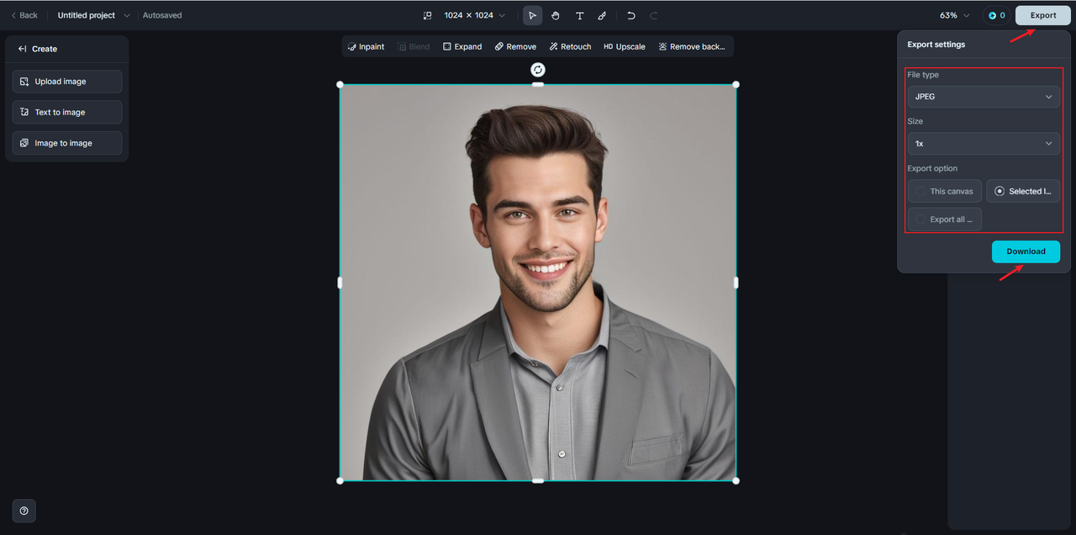The height and width of the screenshot is (535, 1076).
Task: Select the Remove tool
Action: pos(515,46)
